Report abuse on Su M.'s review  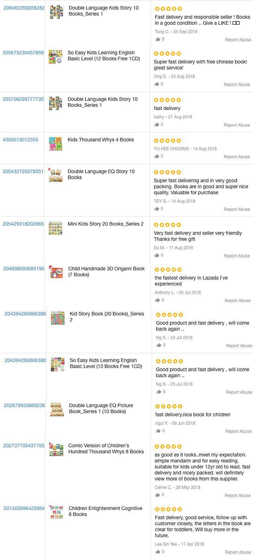[x=237, y=256]
